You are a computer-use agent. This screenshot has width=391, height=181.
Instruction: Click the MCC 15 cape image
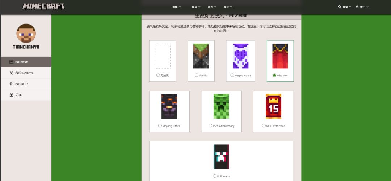pyautogui.click(x=274, y=106)
